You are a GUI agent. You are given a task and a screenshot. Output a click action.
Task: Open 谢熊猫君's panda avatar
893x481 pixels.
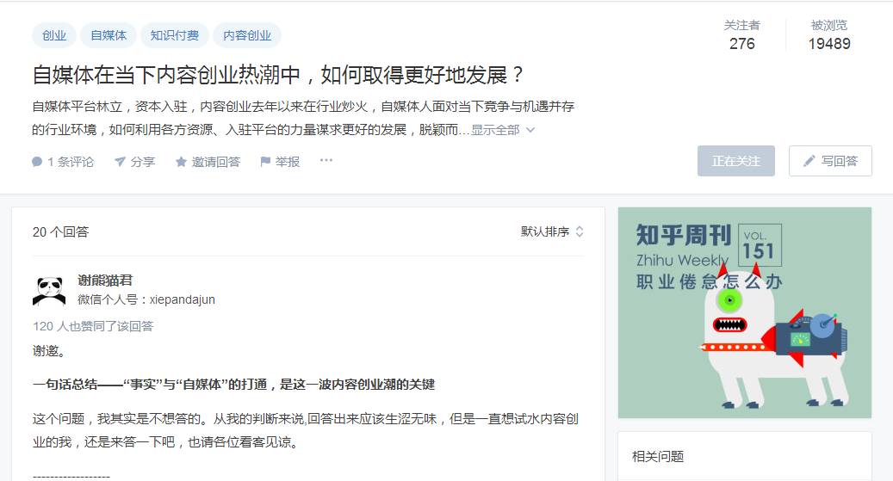pos(49,290)
